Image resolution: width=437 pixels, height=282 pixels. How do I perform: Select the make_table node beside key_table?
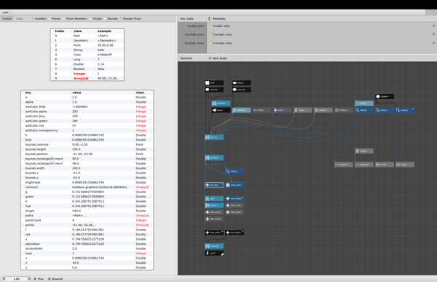point(235,185)
